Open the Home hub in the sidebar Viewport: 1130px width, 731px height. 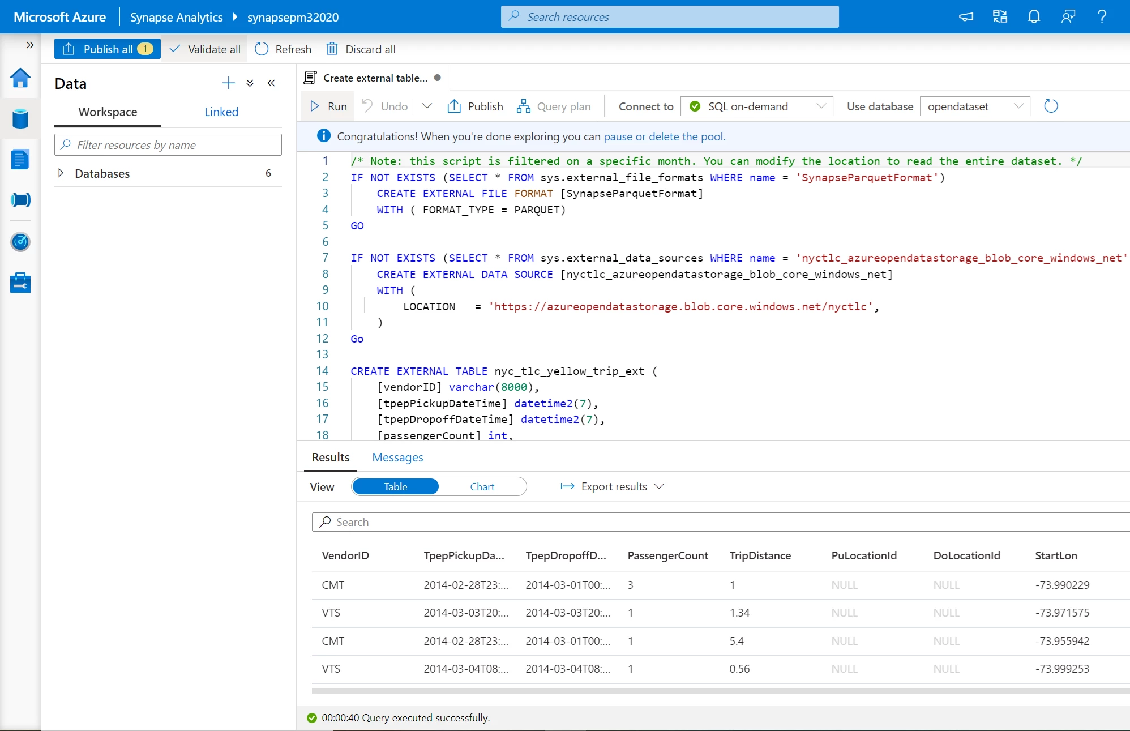pyautogui.click(x=20, y=79)
